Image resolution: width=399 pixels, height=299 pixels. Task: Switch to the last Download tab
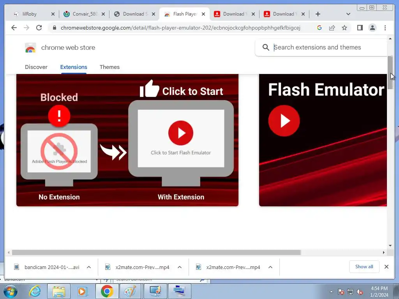tap(284, 14)
